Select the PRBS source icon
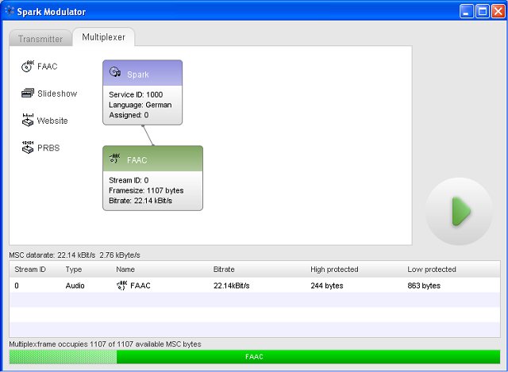The height and width of the screenshot is (372, 508). point(28,148)
